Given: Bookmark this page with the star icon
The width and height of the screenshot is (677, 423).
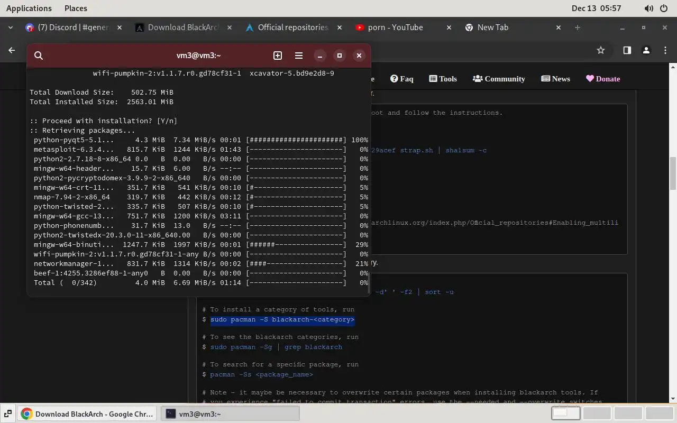Looking at the screenshot, I should [601, 50].
